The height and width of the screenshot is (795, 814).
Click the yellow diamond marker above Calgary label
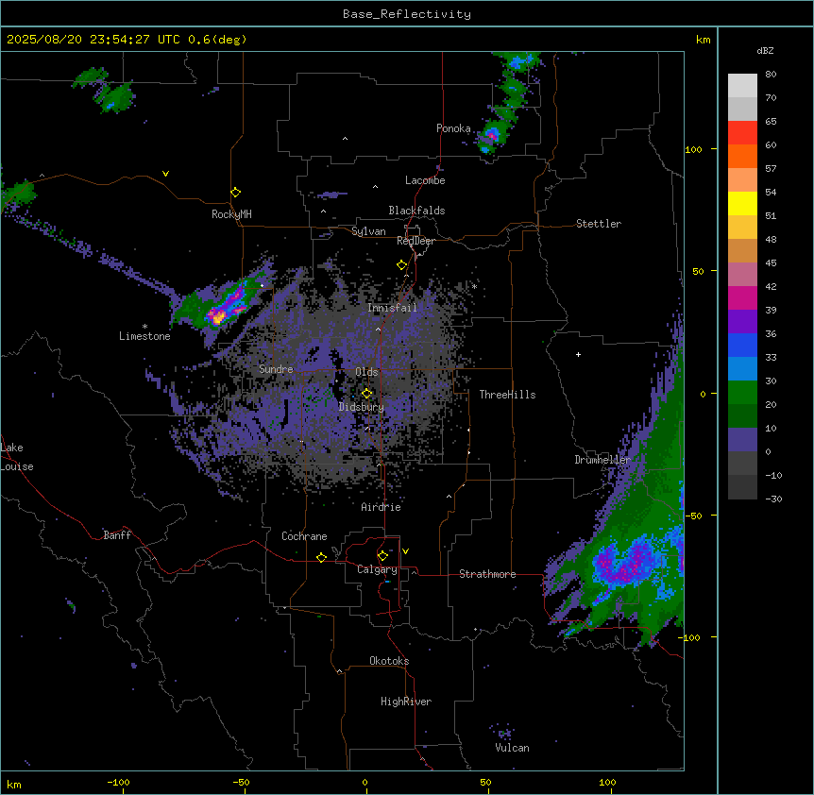382,556
